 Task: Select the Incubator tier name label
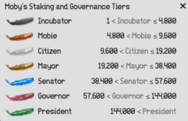click(x=55, y=21)
